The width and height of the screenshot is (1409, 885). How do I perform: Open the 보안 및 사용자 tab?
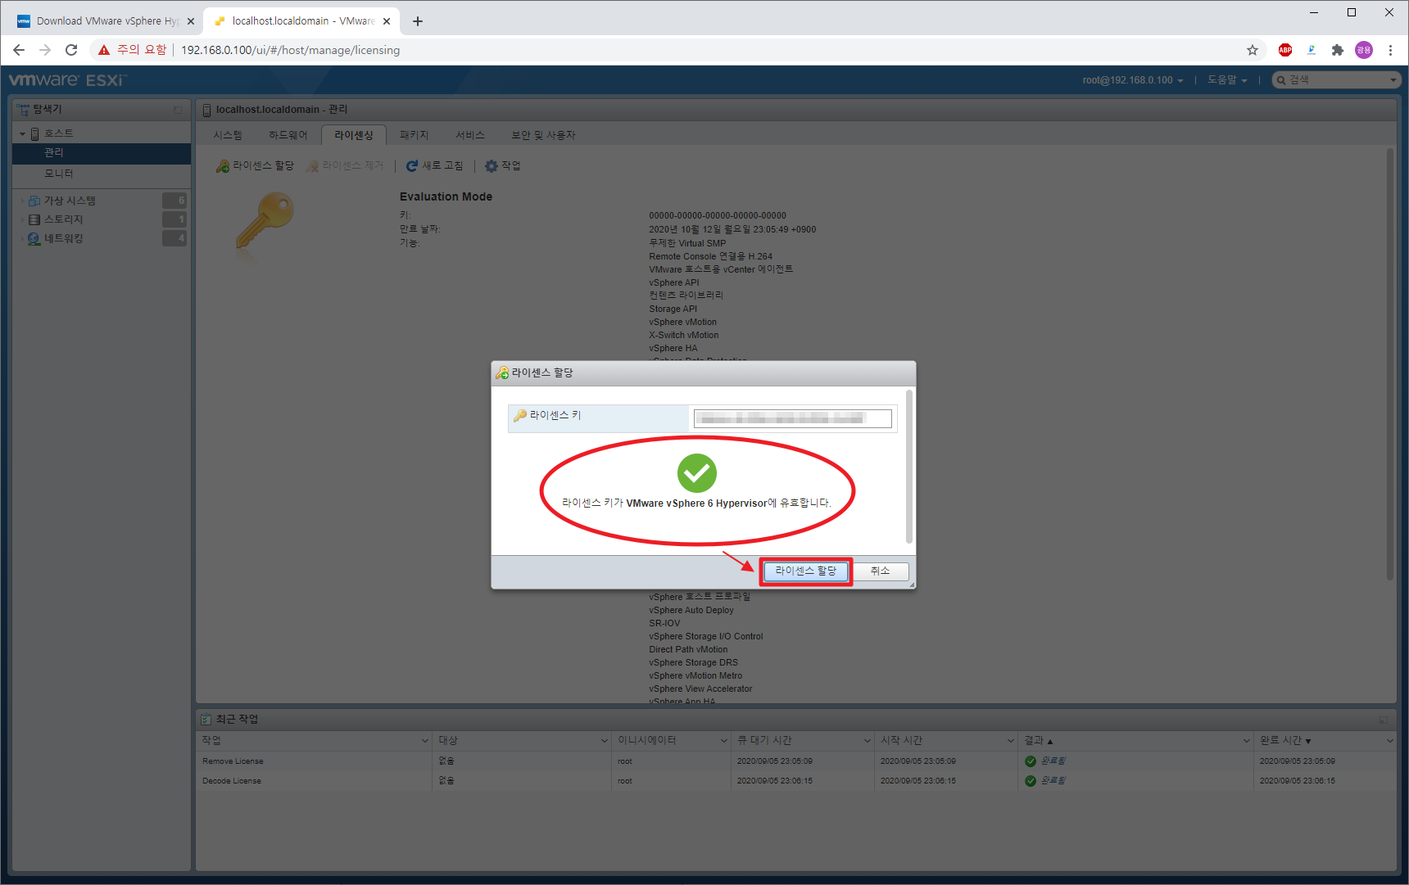point(544,135)
